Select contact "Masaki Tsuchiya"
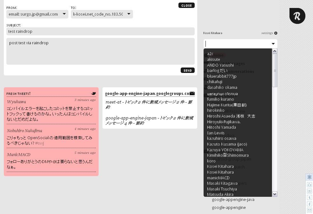The height and width of the screenshot is (214, 313). click(222, 189)
